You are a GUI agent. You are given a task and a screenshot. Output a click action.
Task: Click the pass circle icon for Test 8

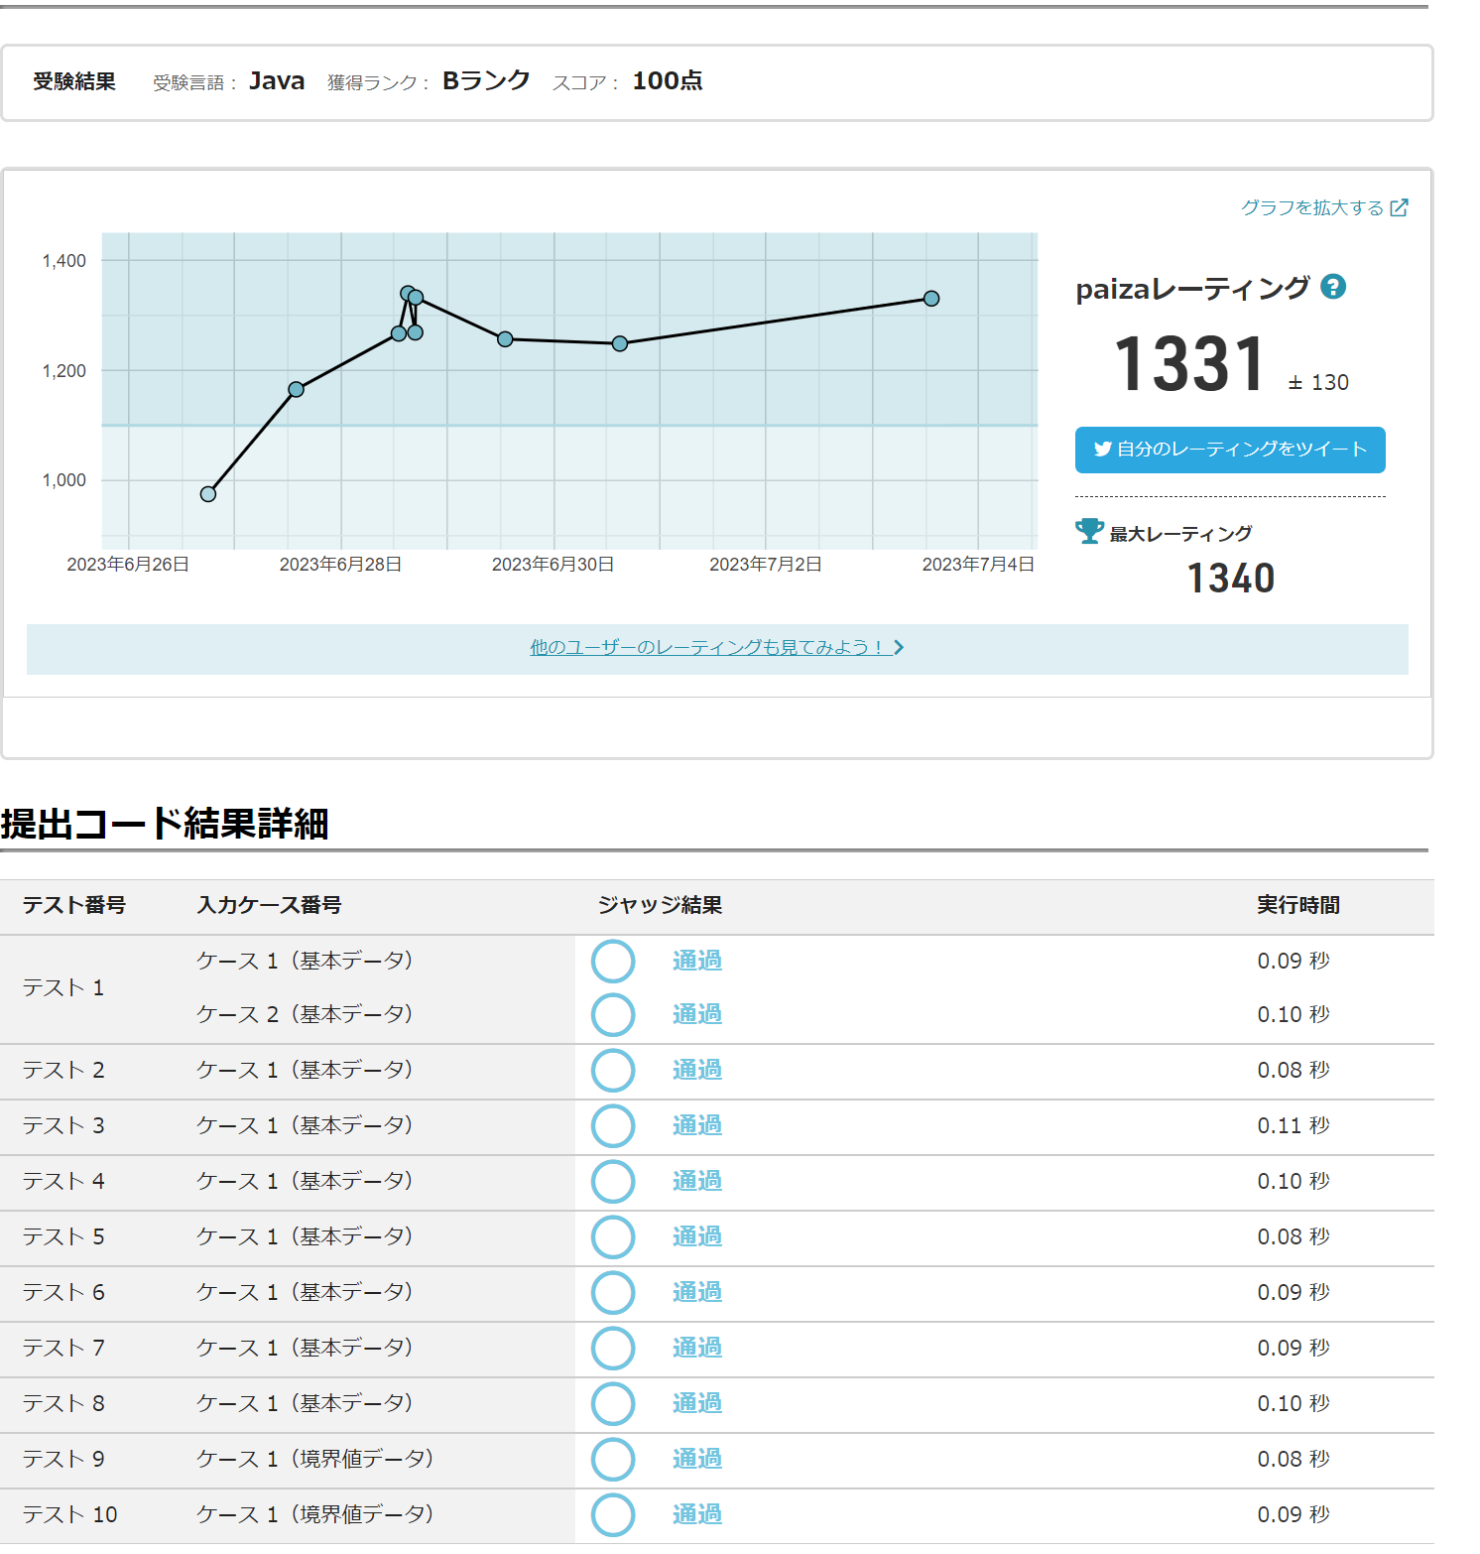coord(613,1404)
